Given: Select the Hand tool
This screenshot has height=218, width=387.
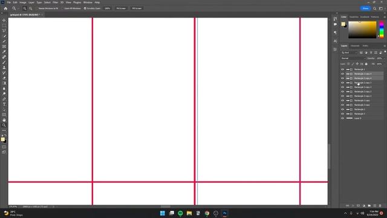Looking at the screenshot, I should pyautogui.click(x=4, y=120).
